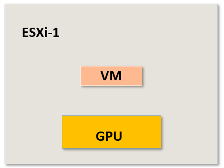The height and width of the screenshot is (168, 224).
Task: Click the GPU text label
Action: point(109,136)
